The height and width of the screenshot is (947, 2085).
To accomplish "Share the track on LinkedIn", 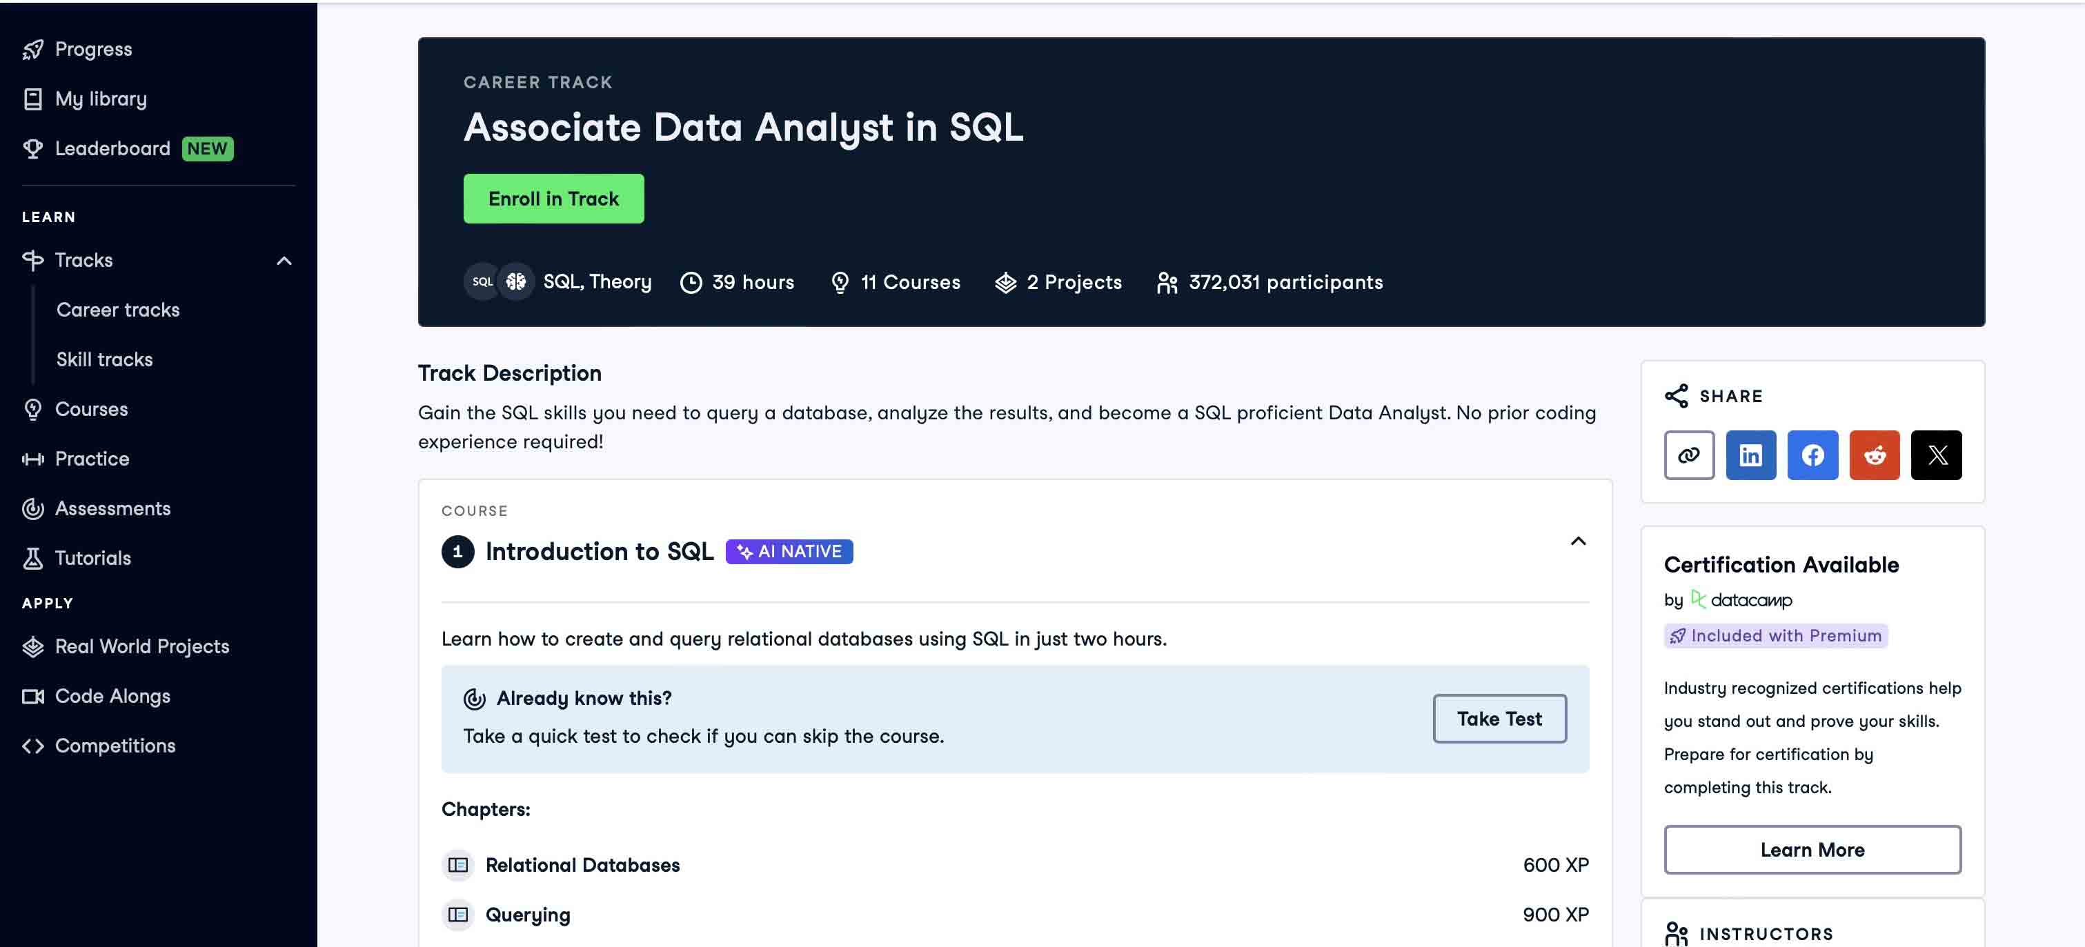I will point(1750,455).
